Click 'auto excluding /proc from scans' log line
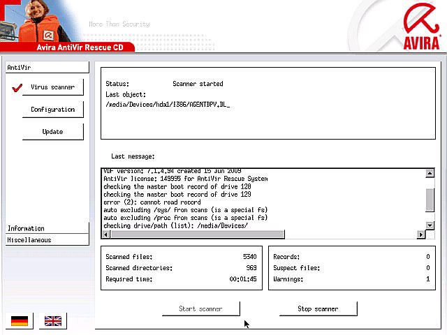 pos(185,218)
